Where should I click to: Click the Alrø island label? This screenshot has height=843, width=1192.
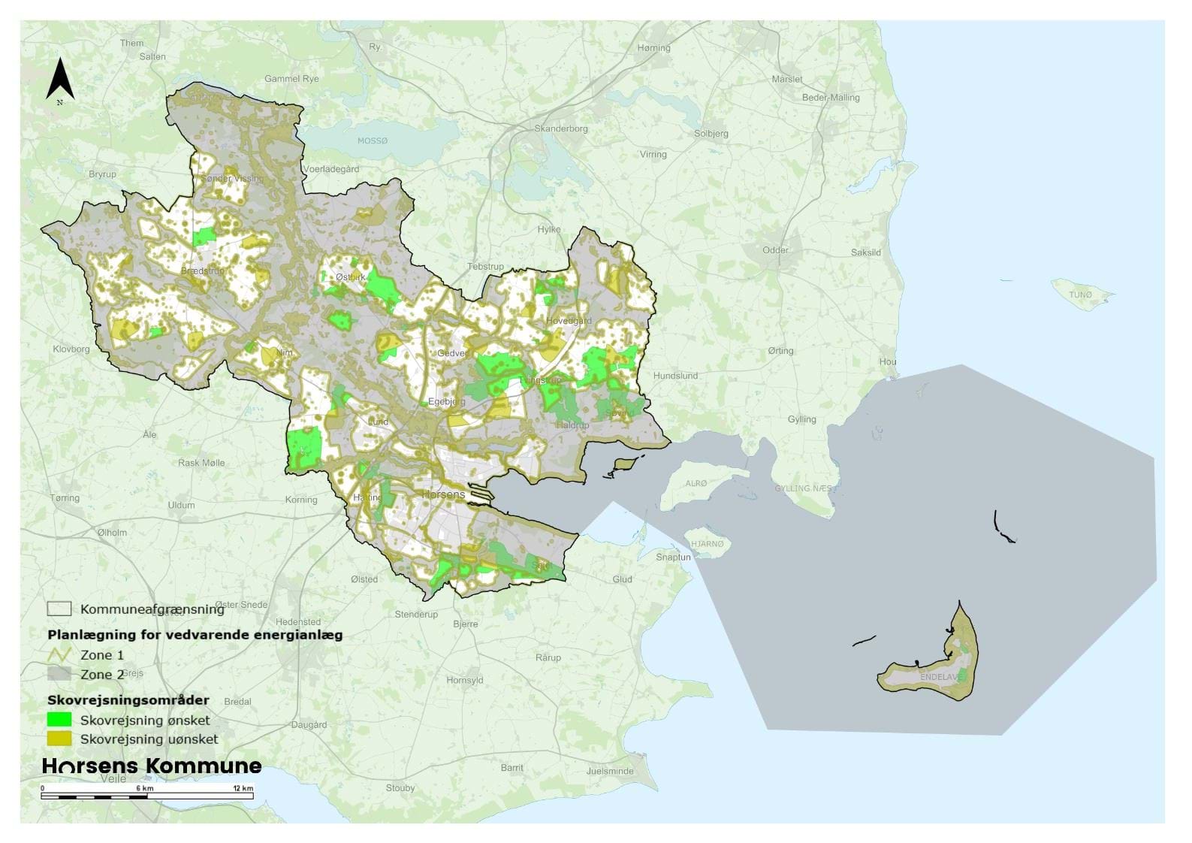(x=696, y=483)
